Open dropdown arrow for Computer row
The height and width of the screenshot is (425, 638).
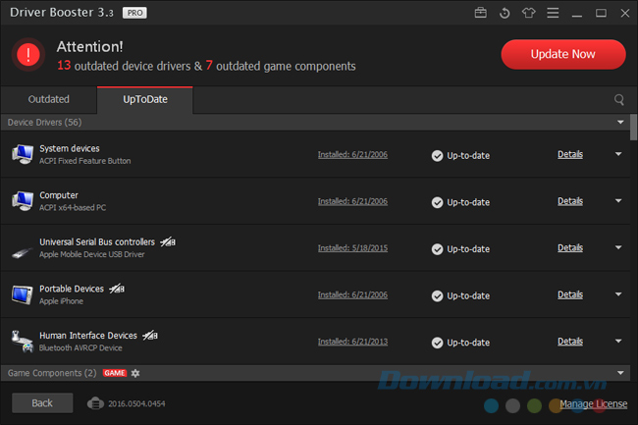coord(618,201)
